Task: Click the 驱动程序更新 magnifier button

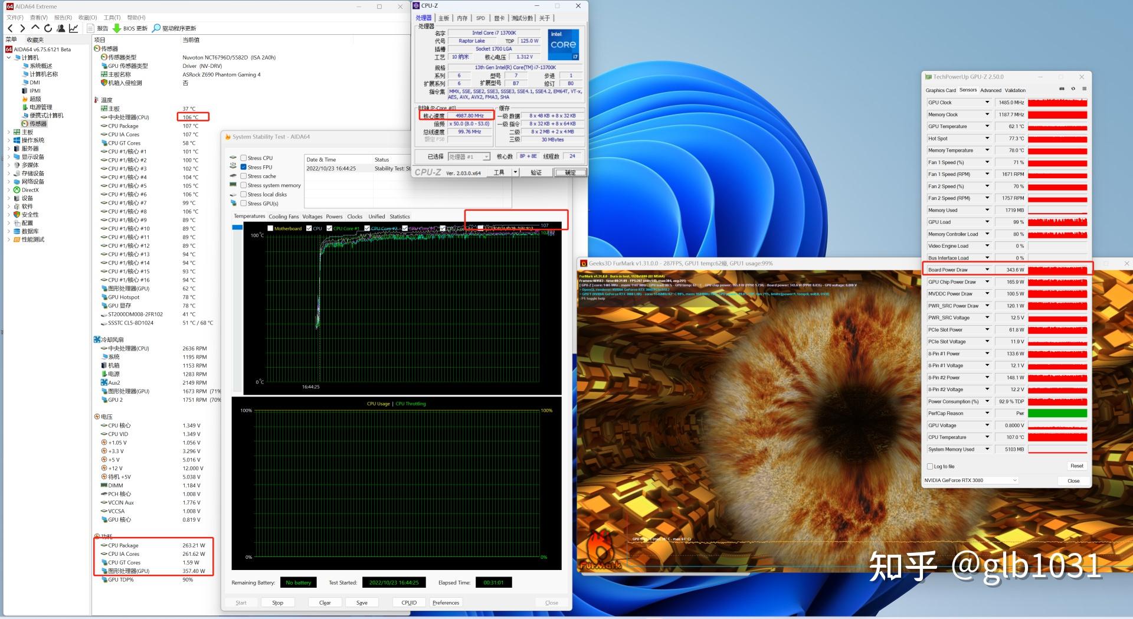Action: (x=174, y=28)
